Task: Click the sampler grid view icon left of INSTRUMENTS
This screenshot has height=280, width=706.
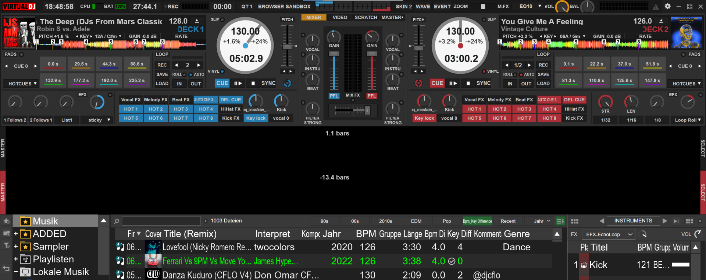Action: click(574, 221)
